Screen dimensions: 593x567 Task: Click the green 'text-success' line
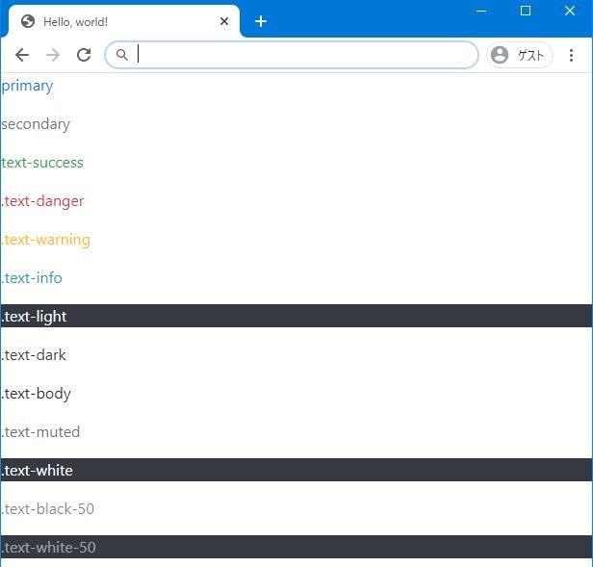[42, 163]
